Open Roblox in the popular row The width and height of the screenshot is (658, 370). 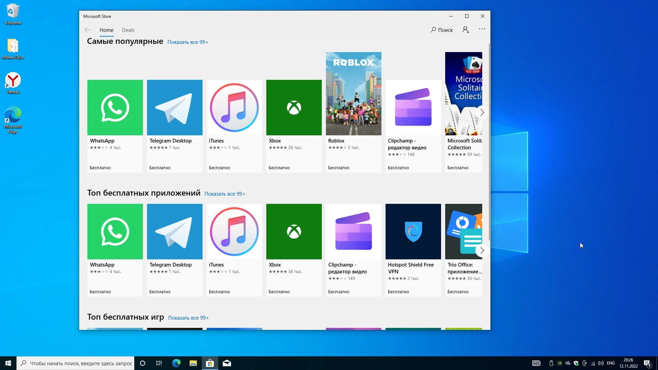(x=353, y=103)
